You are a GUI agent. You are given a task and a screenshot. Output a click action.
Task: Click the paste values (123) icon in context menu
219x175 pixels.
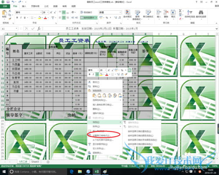99,96
